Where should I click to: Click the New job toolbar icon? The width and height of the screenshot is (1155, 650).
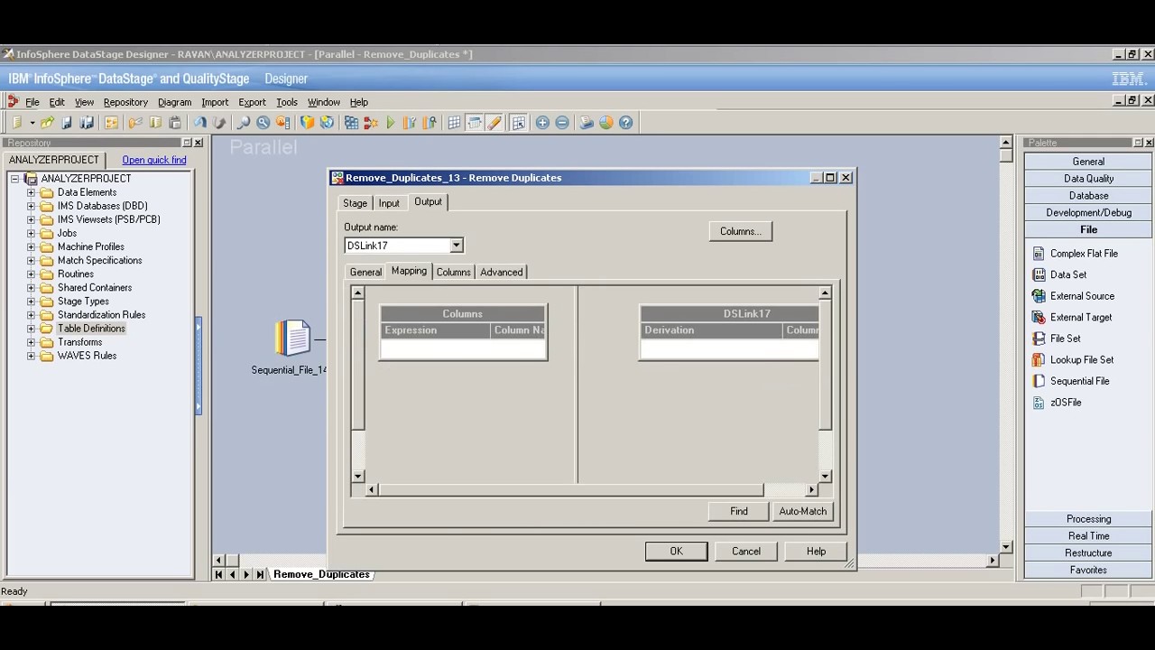[x=16, y=123]
